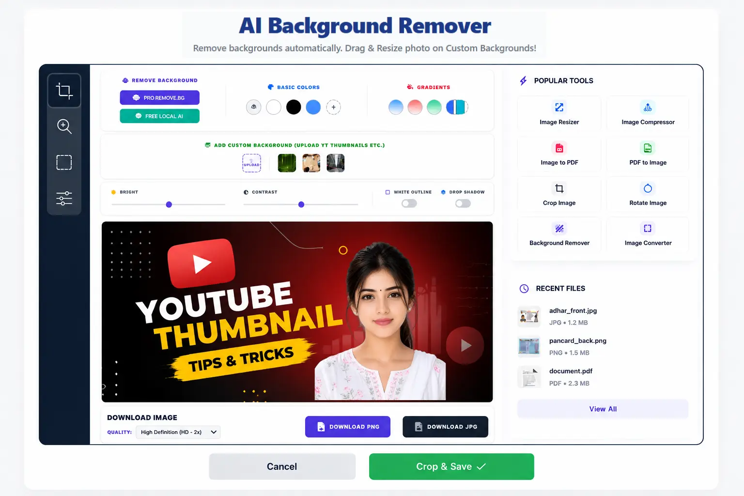Apply the blue gradient background
This screenshot has height=496, width=744.
pos(396,107)
